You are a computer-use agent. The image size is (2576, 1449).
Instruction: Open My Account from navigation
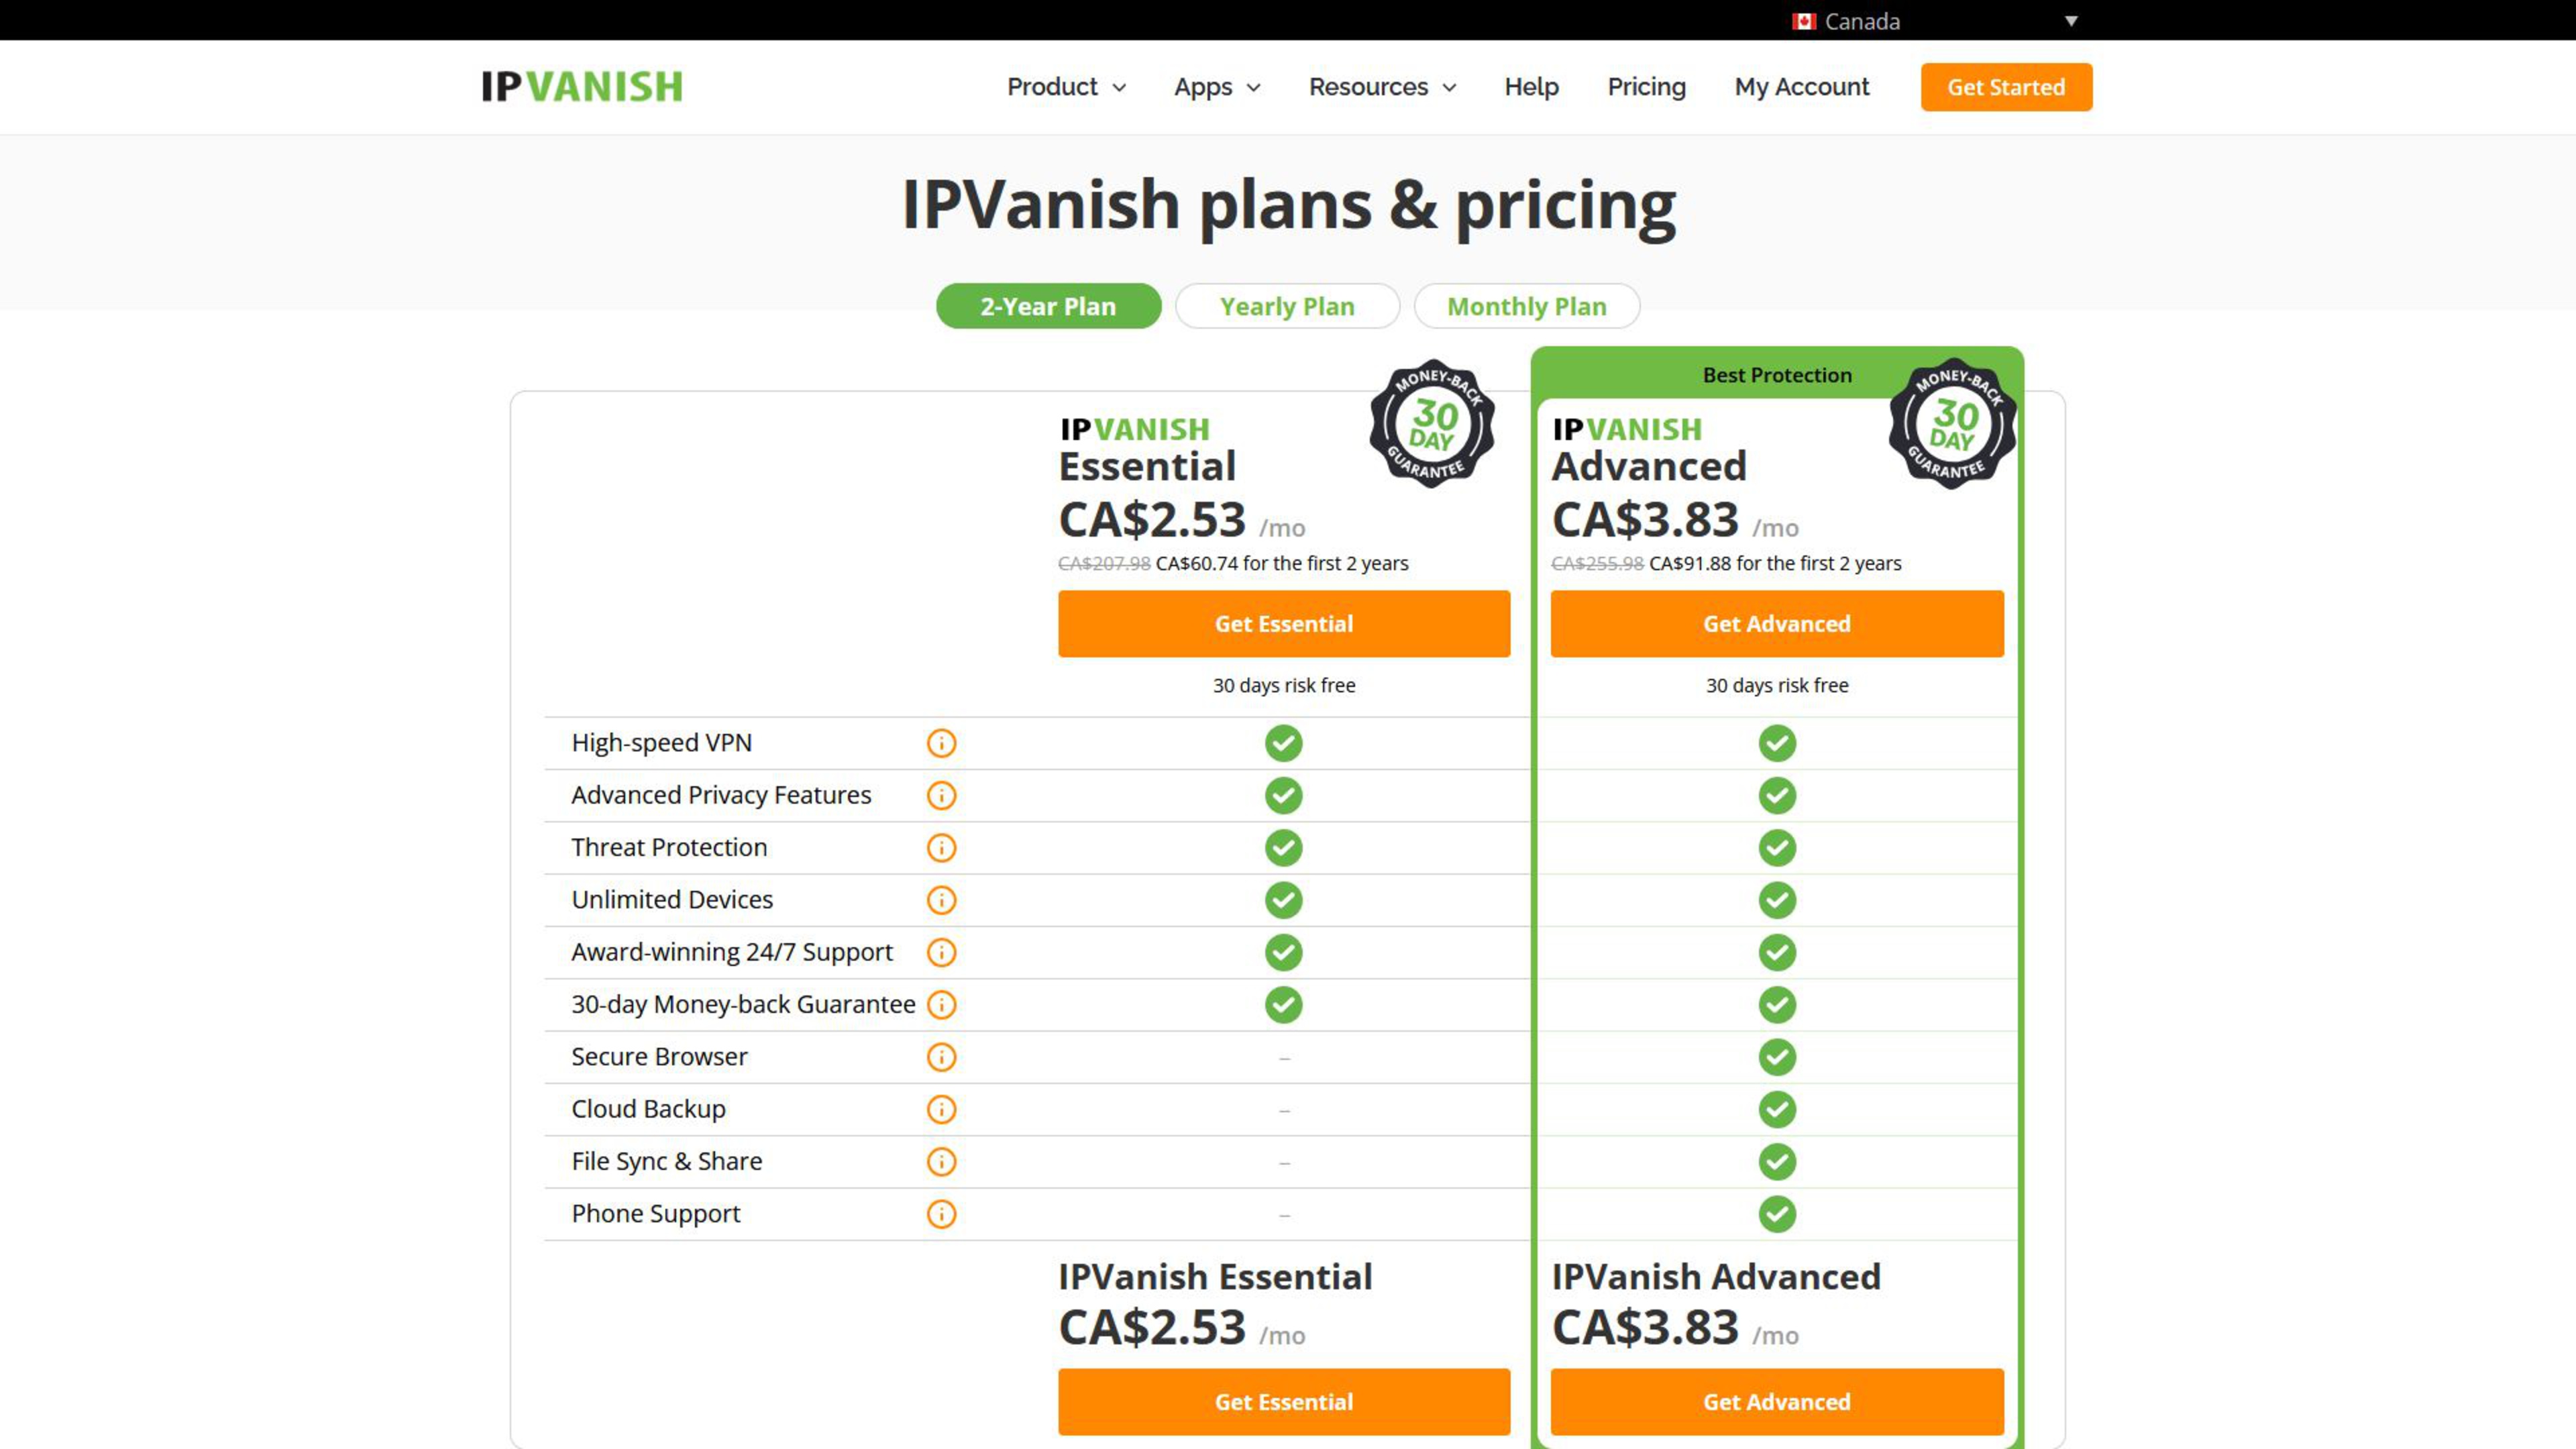(1801, 87)
